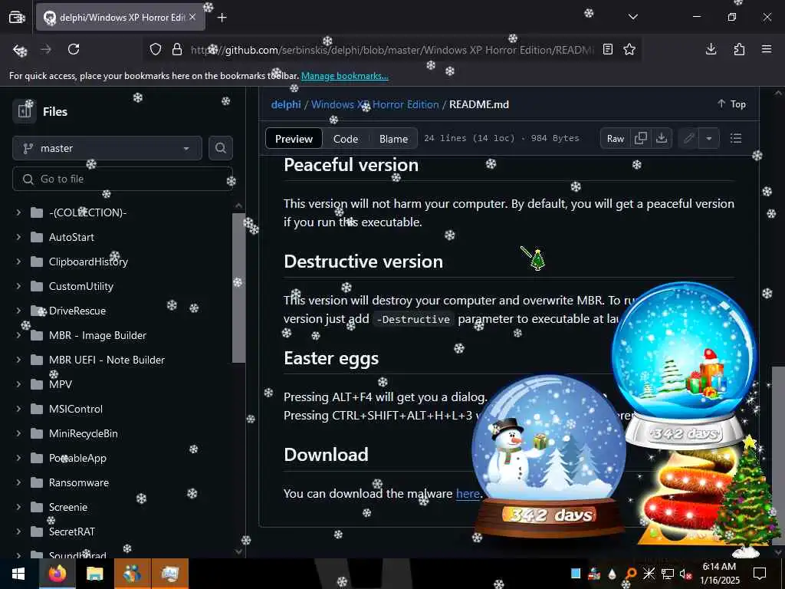Close the delphi/Windows XP Horror Edition tab

[x=192, y=17]
